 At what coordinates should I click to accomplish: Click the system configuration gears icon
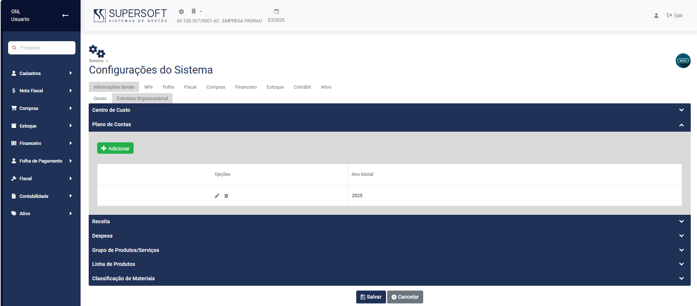click(x=97, y=51)
